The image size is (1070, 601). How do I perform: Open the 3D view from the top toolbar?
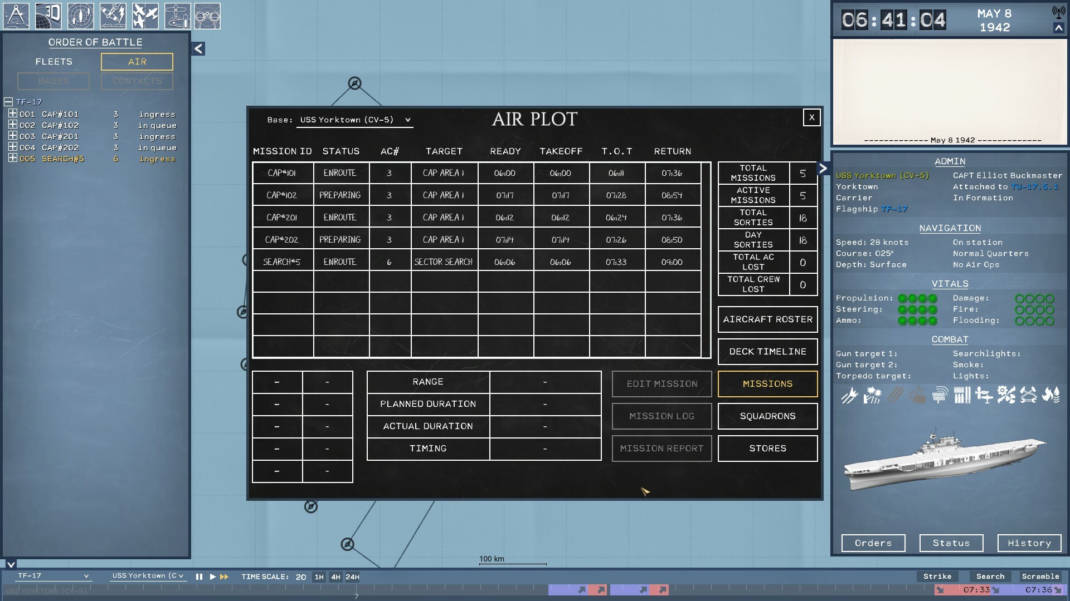49,16
